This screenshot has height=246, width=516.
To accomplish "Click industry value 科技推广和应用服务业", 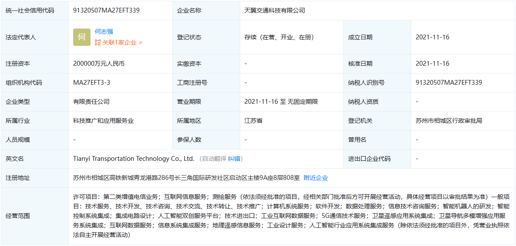I will 103,121.
